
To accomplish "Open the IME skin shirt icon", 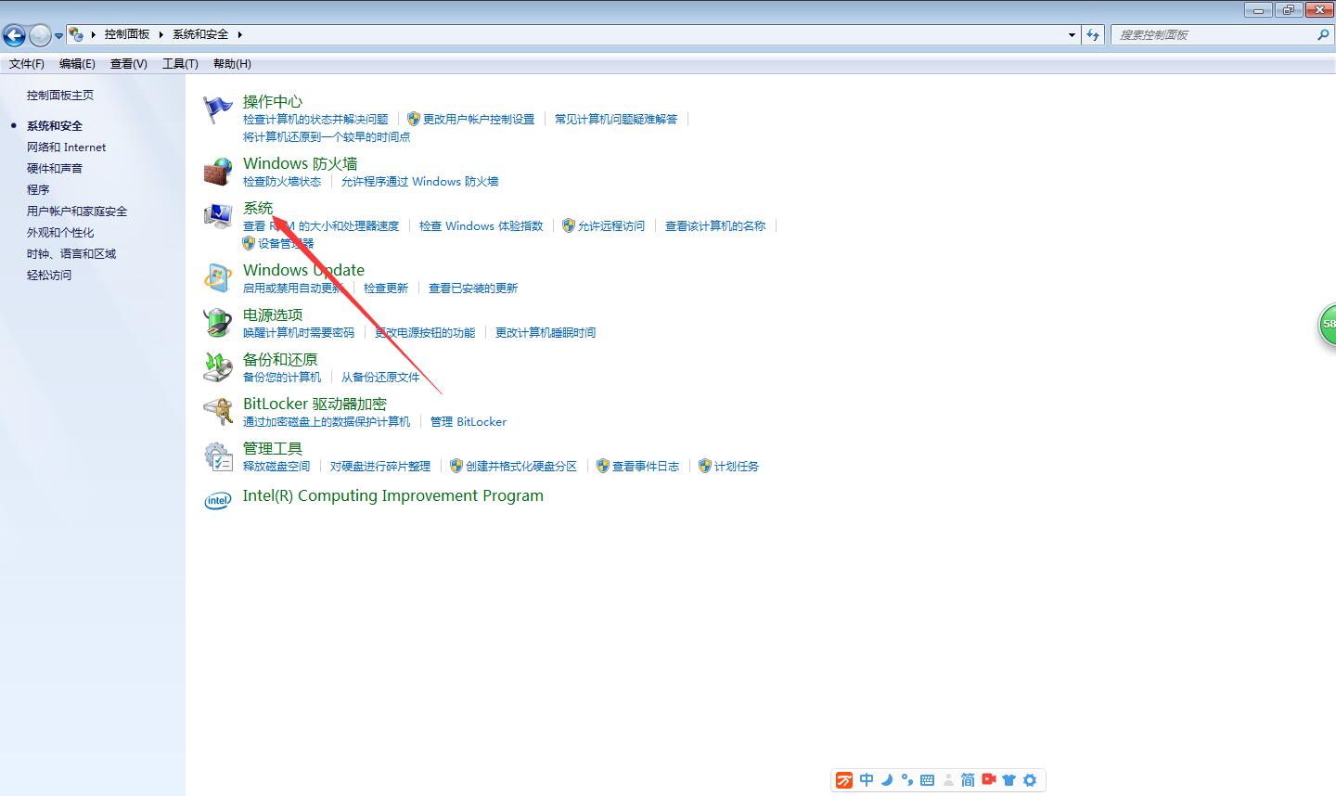I will click(x=1009, y=780).
